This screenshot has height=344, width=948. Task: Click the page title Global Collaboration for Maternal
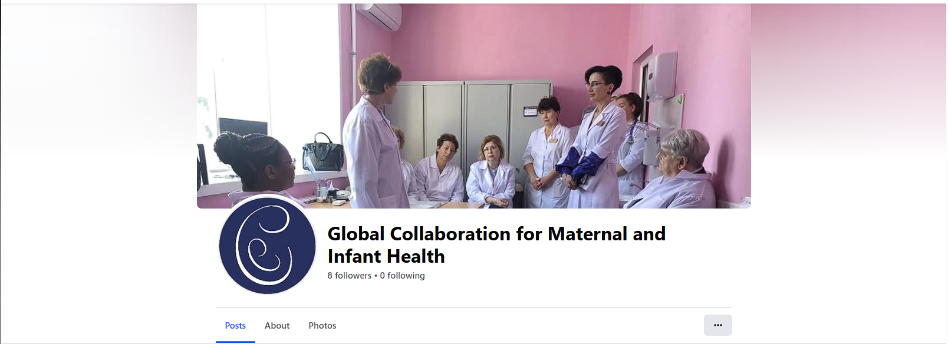(x=496, y=234)
